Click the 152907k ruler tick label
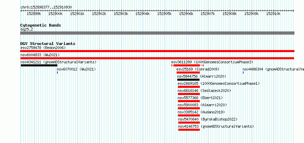Image resolution: width=304 pixels, height=143 pixels. 208,14
